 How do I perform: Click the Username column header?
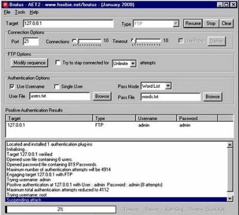(156, 118)
